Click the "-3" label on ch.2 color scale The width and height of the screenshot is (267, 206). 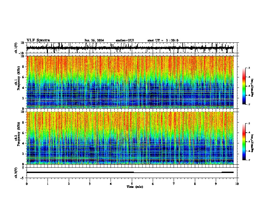(248, 124)
